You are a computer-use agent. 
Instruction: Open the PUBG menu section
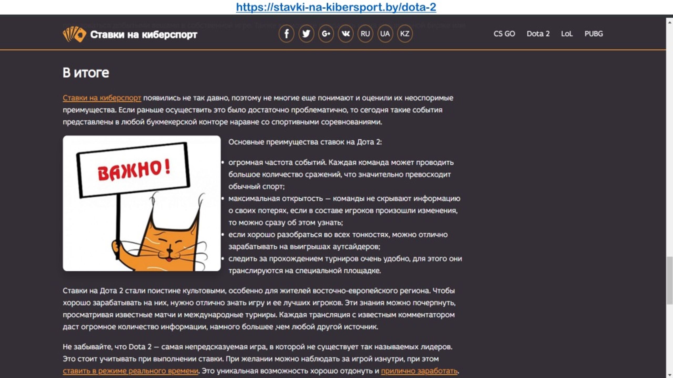coord(594,34)
